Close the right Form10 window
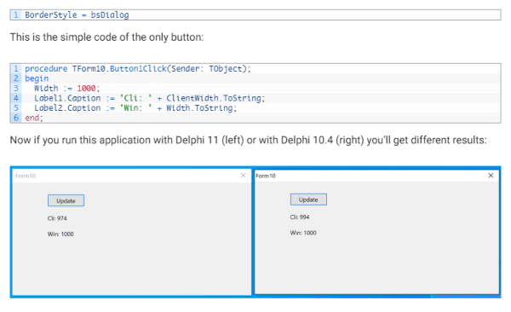The height and width of the screenshot is (312, 511). [491, 176]
